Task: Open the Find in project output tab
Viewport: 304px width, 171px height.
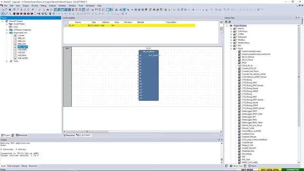Action: point(13,166)
